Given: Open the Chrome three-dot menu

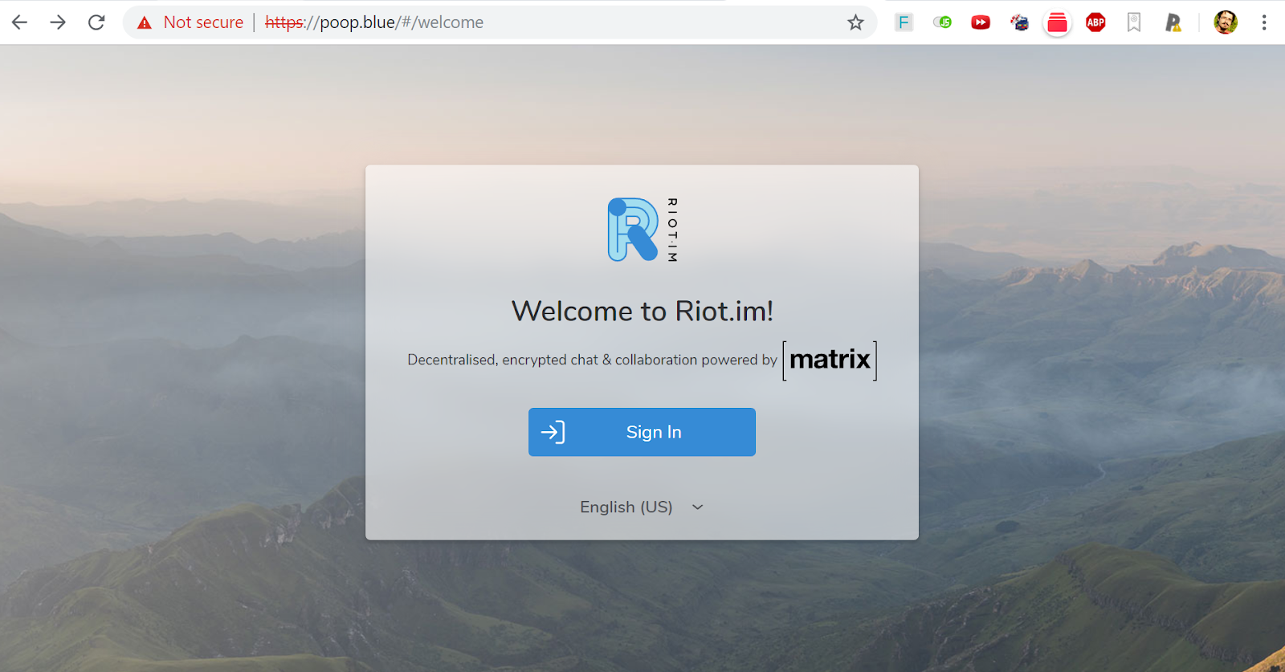Looking at the screenshot, I should coord(1264,22).
